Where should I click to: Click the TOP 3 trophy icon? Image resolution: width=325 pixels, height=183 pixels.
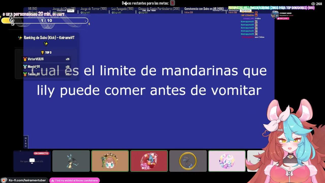42,53
